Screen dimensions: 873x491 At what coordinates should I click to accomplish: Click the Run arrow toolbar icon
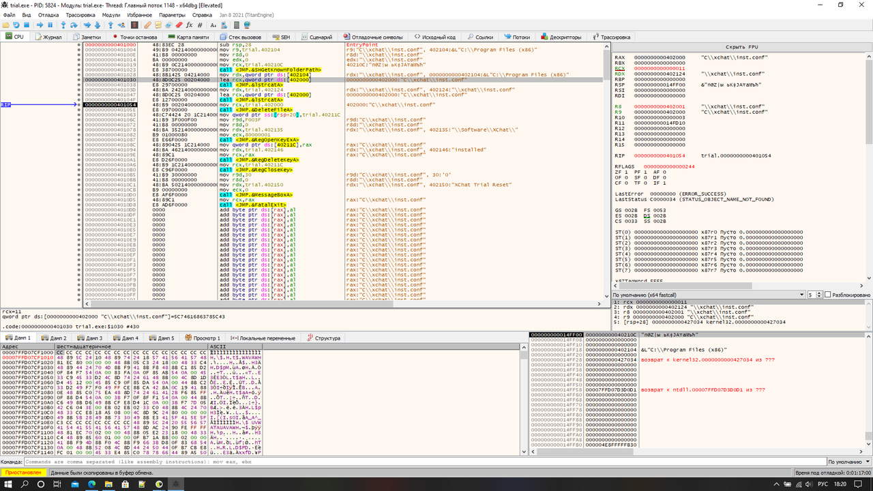[x=40, y=25]
